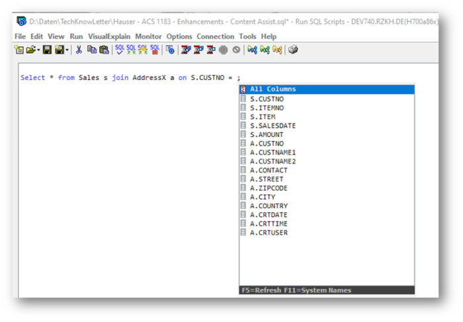Select A.CRTTIME in content assist
463x322 pixels.
327,223
